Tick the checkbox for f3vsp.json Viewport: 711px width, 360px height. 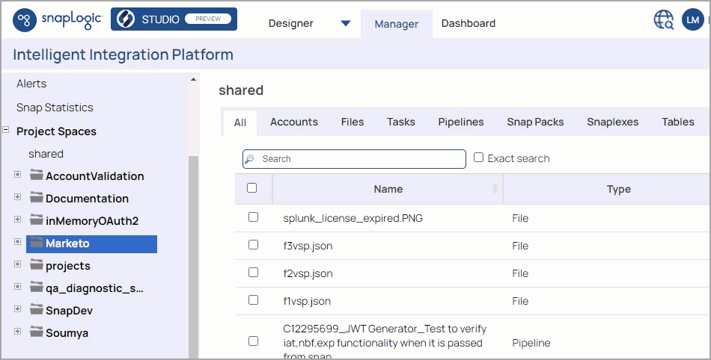(x=253, y=245)
